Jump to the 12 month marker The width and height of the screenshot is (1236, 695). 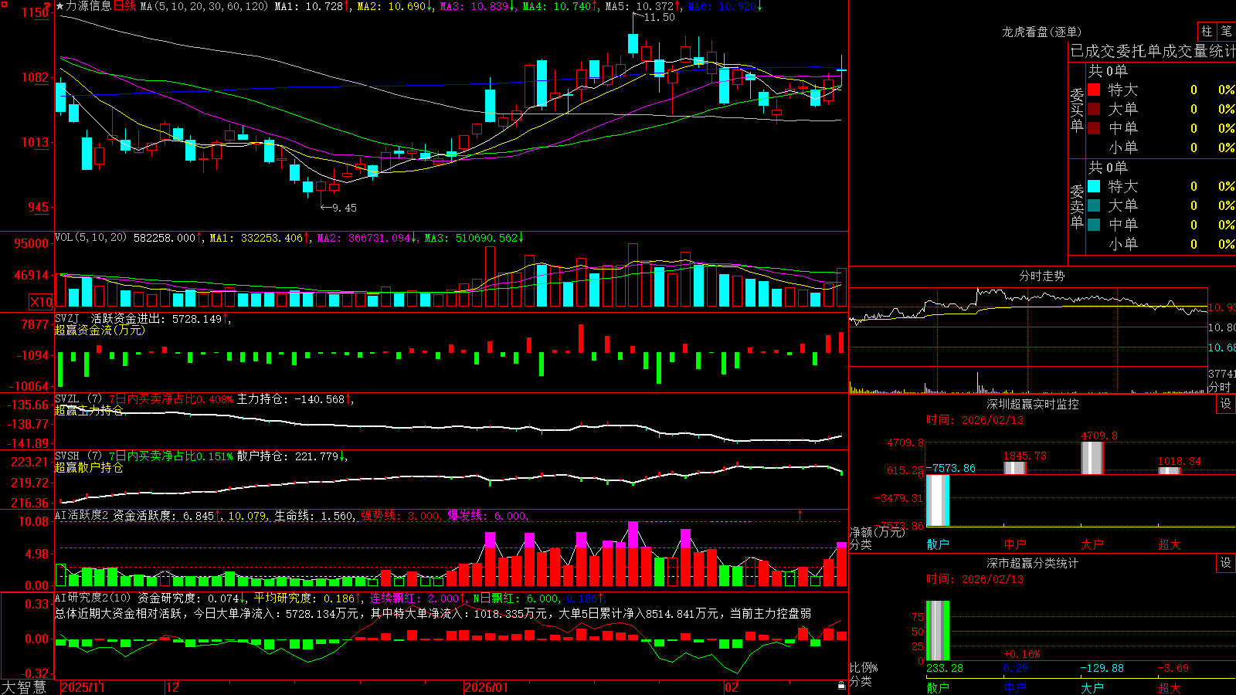coord(173,687)
